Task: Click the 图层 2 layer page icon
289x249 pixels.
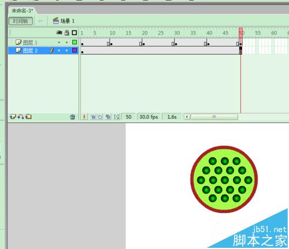Action: 18,50
